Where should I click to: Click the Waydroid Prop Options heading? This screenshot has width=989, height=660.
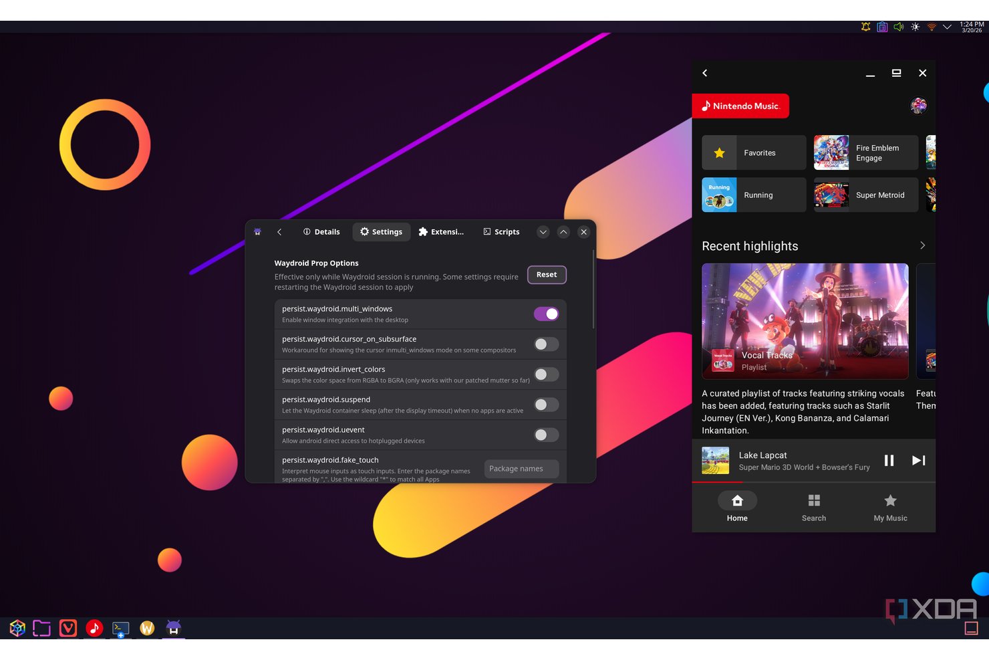point(316,263)
